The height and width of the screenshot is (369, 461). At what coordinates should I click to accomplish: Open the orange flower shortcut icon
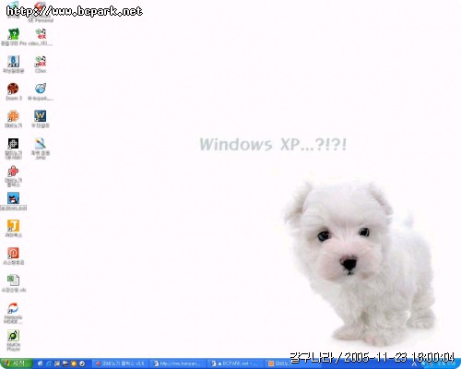click(x=13, y=116)
